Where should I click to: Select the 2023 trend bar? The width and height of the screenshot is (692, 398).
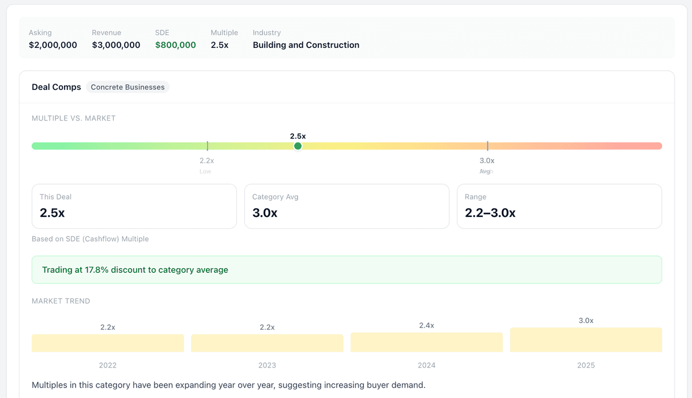point(267,343)
